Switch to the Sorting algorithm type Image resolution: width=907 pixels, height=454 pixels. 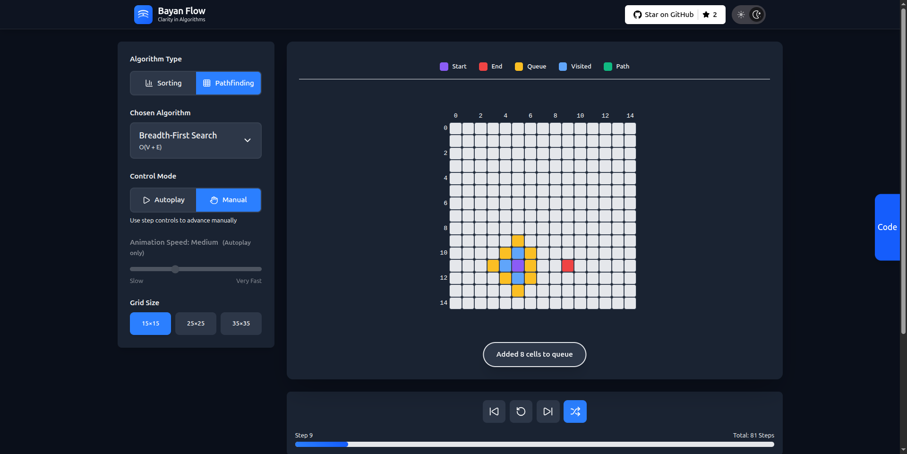click(x=163, y=83)
